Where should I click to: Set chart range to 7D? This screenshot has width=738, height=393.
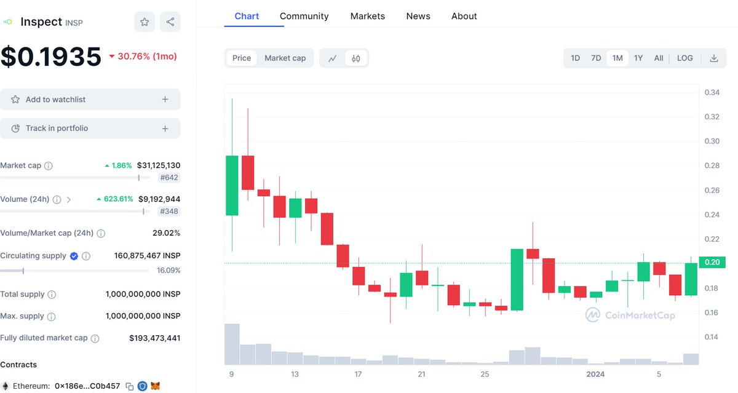[596, 58]
